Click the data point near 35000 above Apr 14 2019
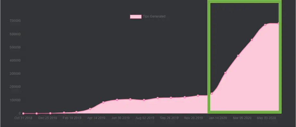This screenshot has width=296, height=127. (x=90, y=109)
